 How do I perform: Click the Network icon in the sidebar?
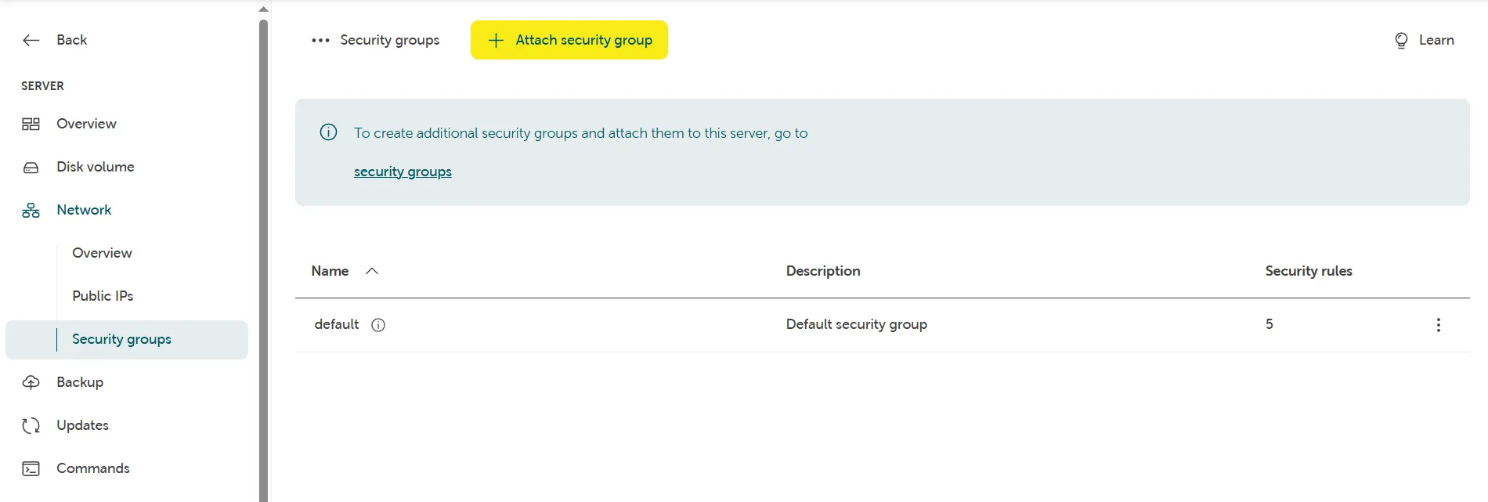click(x=30, y=209)
